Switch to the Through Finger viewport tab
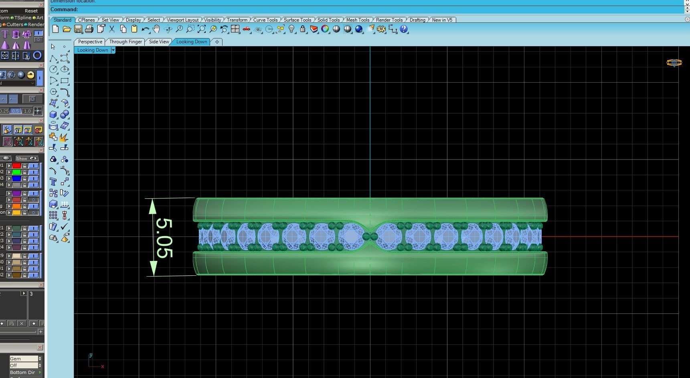Image resolution: width=690 pixels, height=378 pixels. [x=125, y=42]
